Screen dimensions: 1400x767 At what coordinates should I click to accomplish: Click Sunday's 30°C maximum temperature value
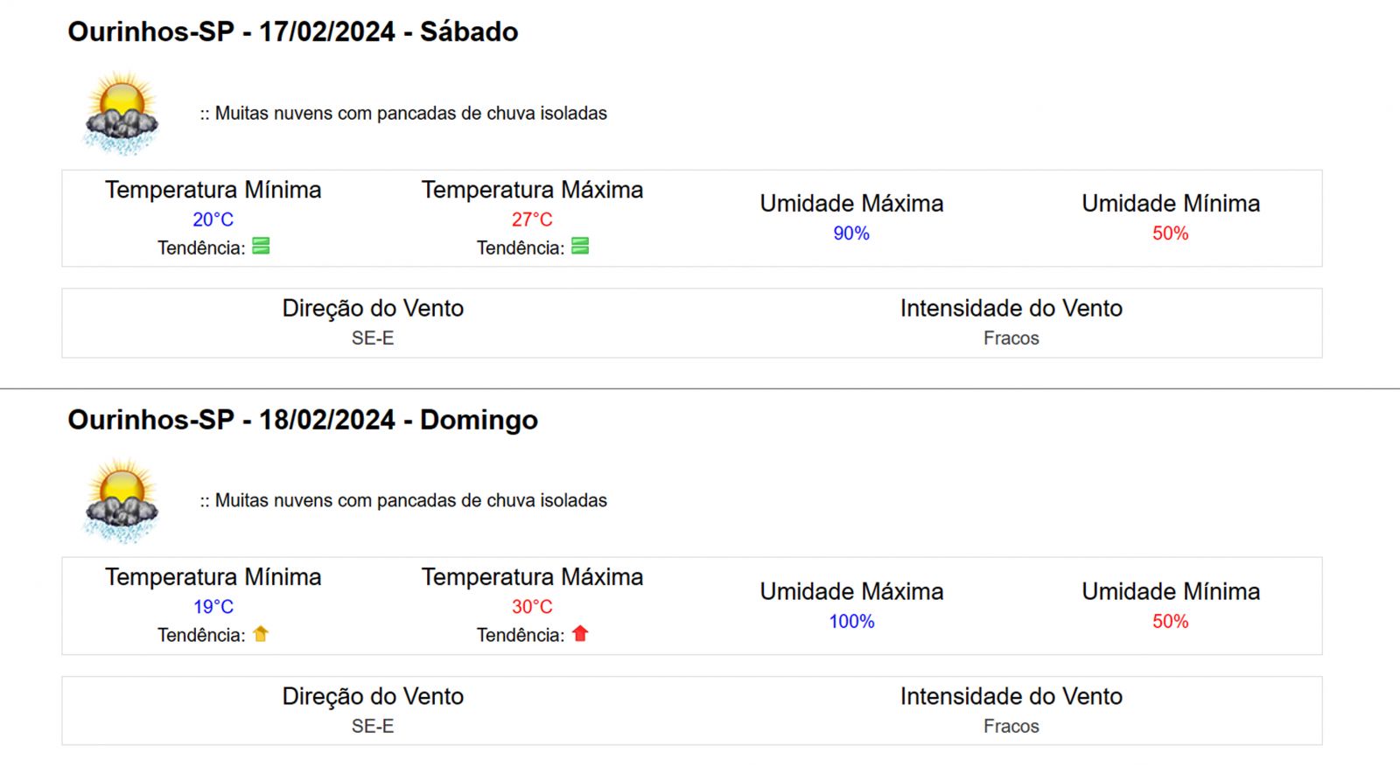[532, 607]
